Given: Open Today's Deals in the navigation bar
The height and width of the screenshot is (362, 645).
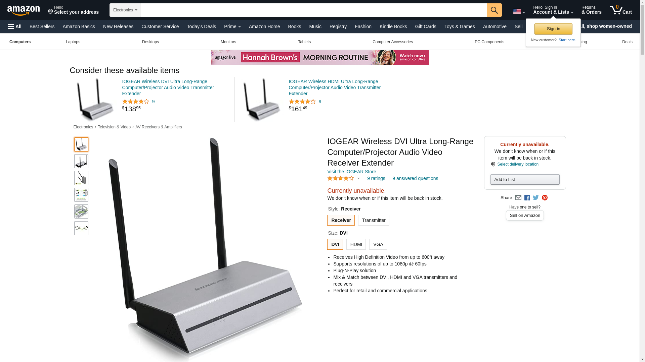Looking at the screenshot, I should pyautogui.click(x=201, y=26).
